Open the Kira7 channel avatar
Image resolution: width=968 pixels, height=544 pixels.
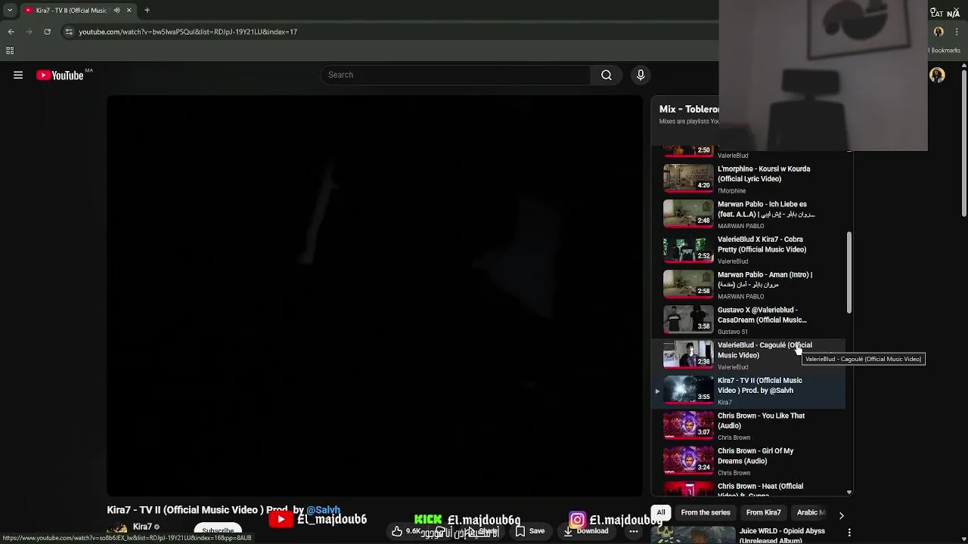coord(116,528)
